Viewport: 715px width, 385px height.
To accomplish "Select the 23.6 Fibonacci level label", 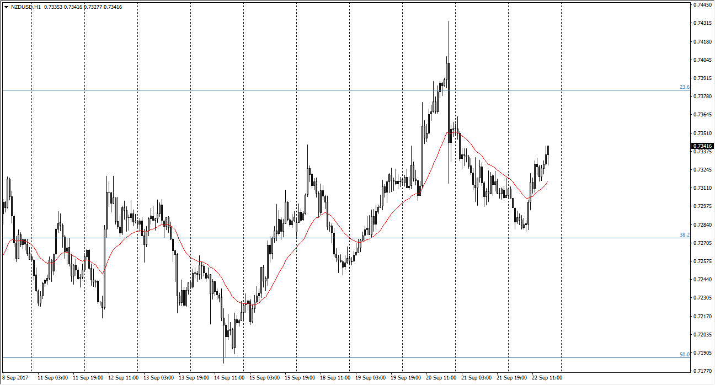I will 684,87.
